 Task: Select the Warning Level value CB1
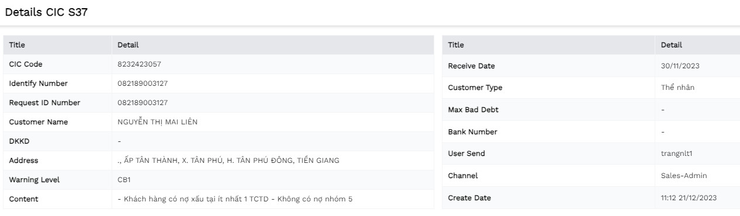125,180
